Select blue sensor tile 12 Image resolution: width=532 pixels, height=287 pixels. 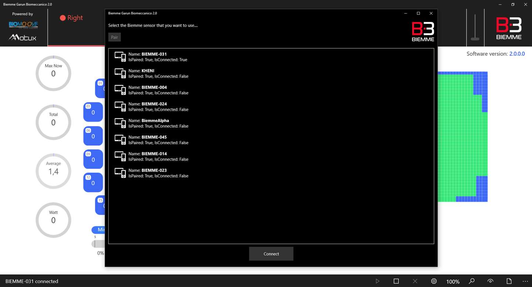coord(93,183)
